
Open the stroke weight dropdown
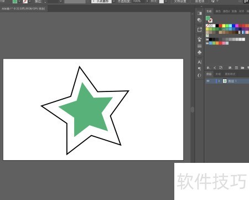(x=60, y=2)
